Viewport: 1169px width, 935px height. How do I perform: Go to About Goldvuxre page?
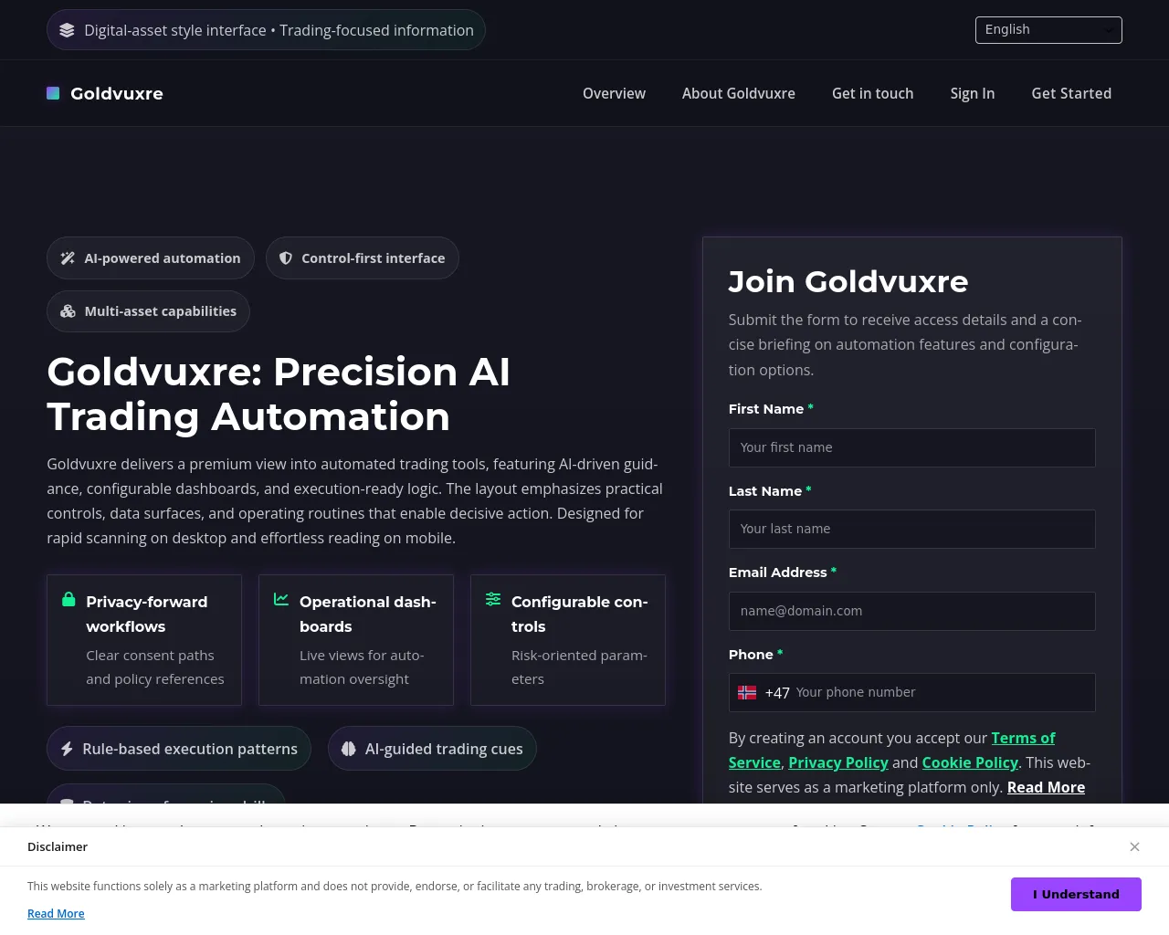739,93
